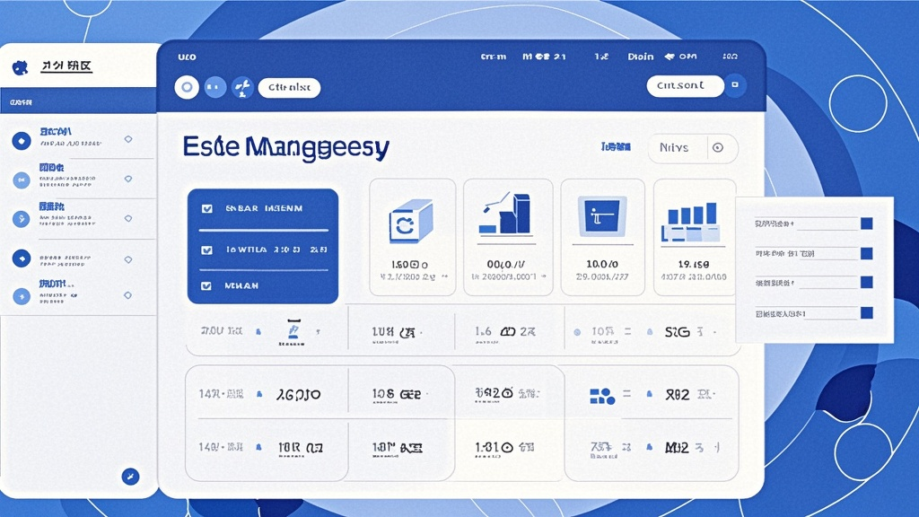Click the fifth sidebar entry's circle icon
This screenshot has height=517, width=919.
pos(22,296)
